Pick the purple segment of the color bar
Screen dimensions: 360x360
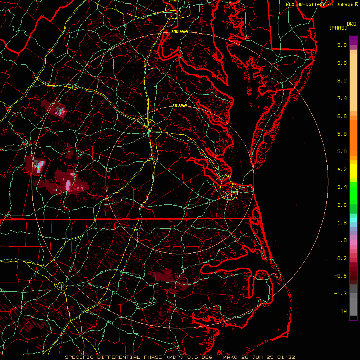coord(353,40)
